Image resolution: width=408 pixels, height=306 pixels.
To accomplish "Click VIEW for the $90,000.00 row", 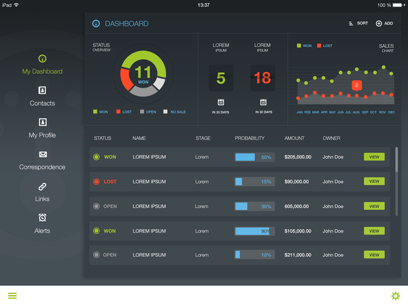I will (x=374, y=182).
